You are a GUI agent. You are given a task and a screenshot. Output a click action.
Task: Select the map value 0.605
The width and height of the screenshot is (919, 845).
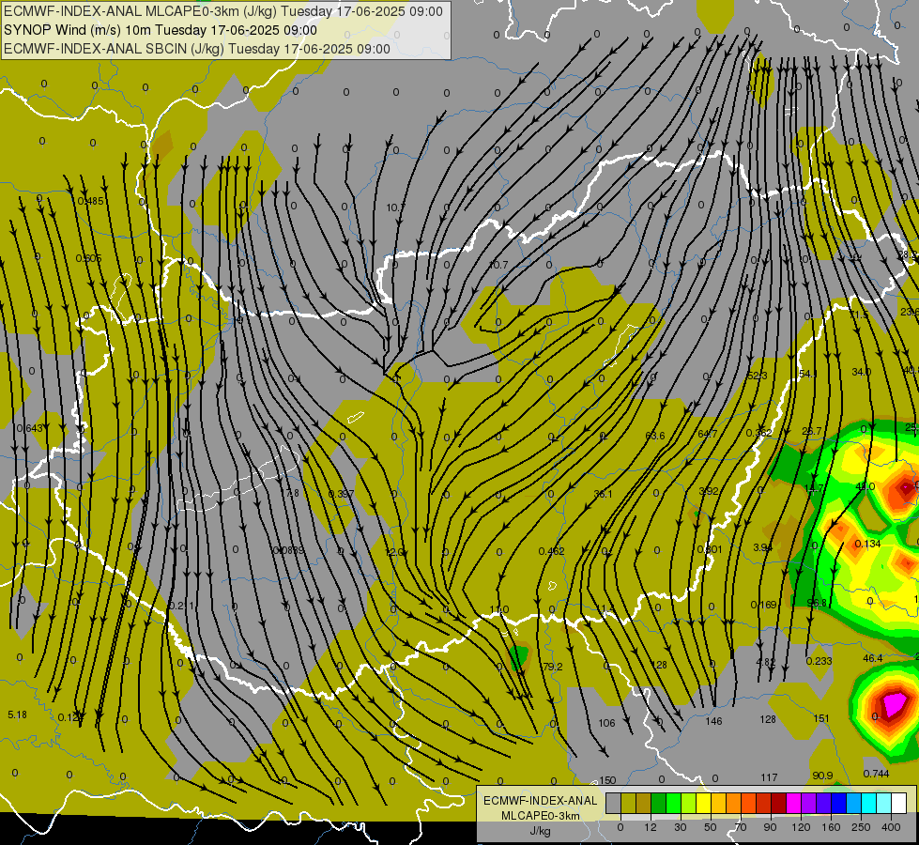[x=88, y=258]
